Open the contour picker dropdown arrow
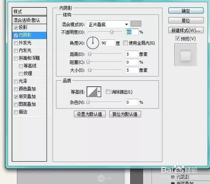 [x=99, y=92]
